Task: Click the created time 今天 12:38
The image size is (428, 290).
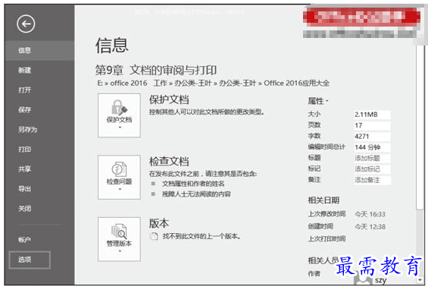Action: [370, 227]
